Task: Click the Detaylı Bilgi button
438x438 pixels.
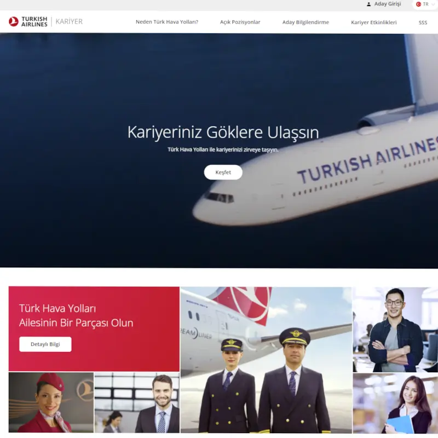Action: coord(45,344)
